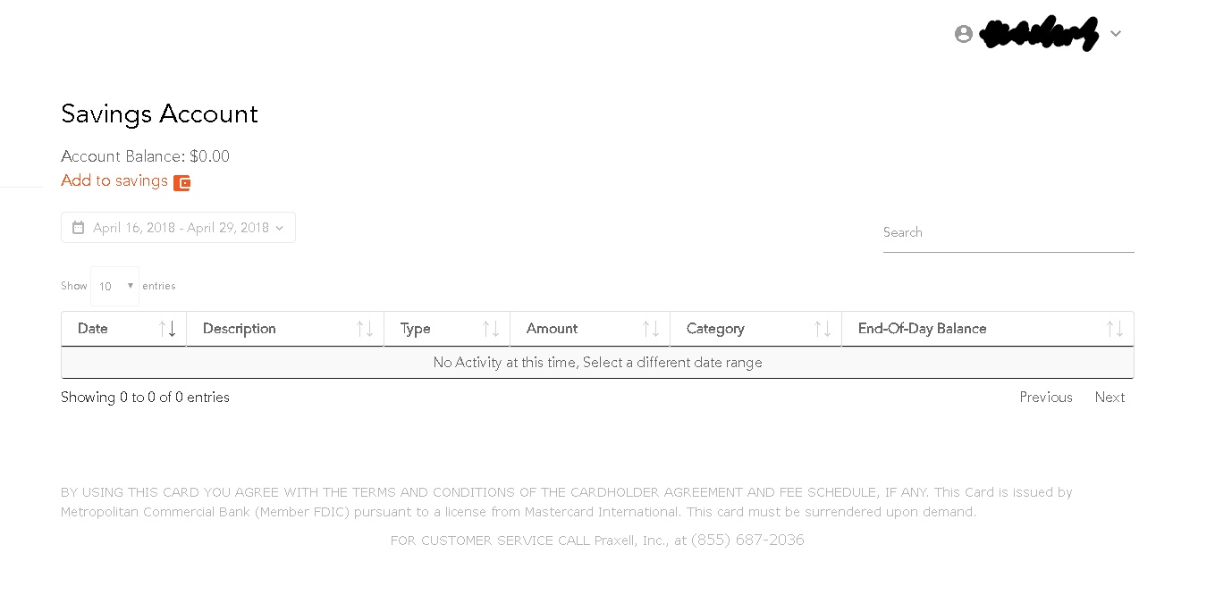Click the customer service phone number
This screenshot has height=595, width=1232.
click(747, 541)
